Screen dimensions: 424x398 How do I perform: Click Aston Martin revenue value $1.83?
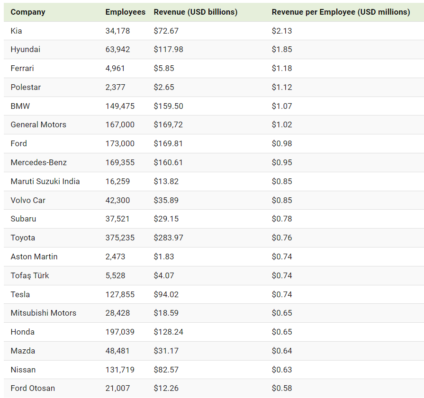(164, 256)
